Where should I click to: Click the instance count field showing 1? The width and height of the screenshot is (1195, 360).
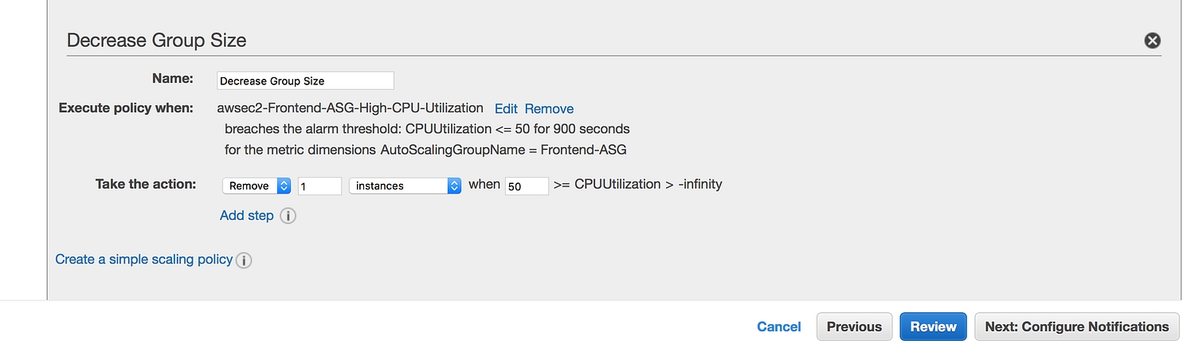pyautogui.click(x=319, y=186)
